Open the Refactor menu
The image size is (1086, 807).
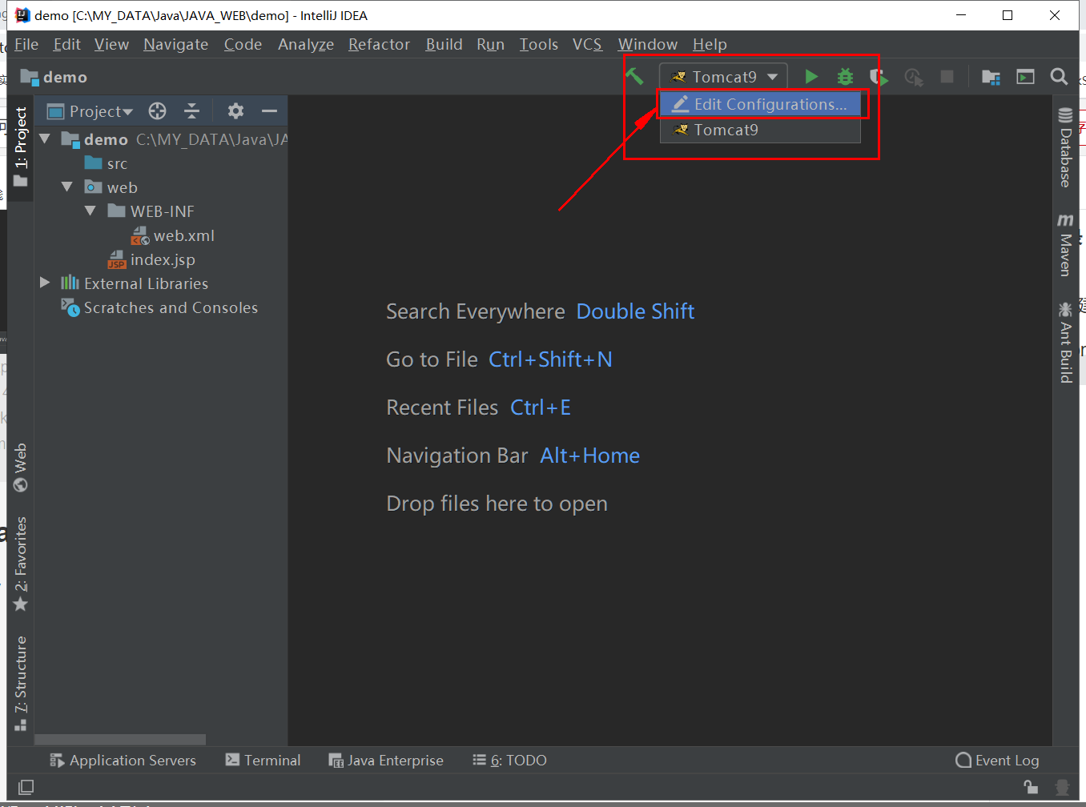(x=379, y=44)
